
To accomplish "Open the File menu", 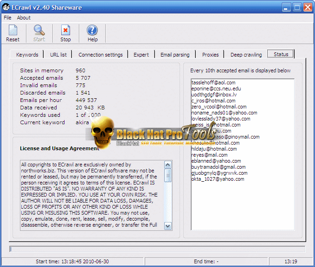I will pos(7,18).
